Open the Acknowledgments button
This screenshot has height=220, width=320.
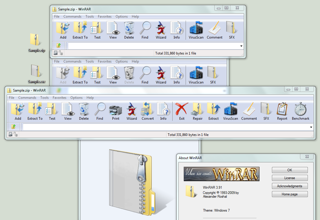click(x=290, y=186)
